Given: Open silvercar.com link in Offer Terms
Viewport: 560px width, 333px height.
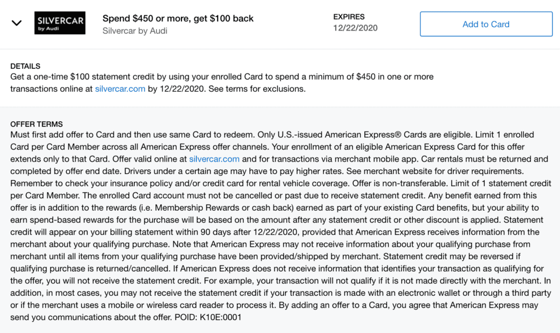Looking at the screenshot, I should pyautogui.click(x=214, y=159).
